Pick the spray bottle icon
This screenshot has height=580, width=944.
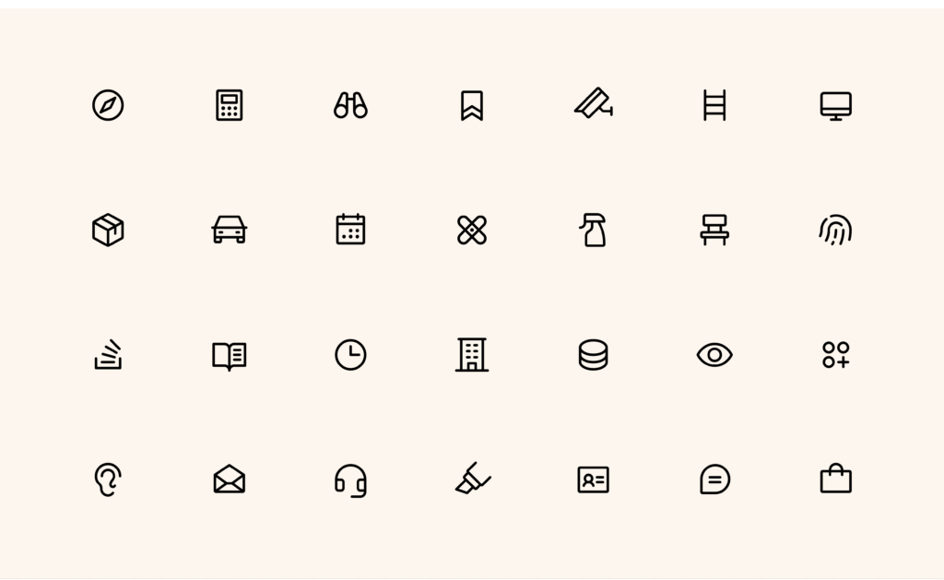593,231
